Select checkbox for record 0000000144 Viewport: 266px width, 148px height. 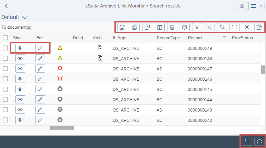tap(5, 99)
